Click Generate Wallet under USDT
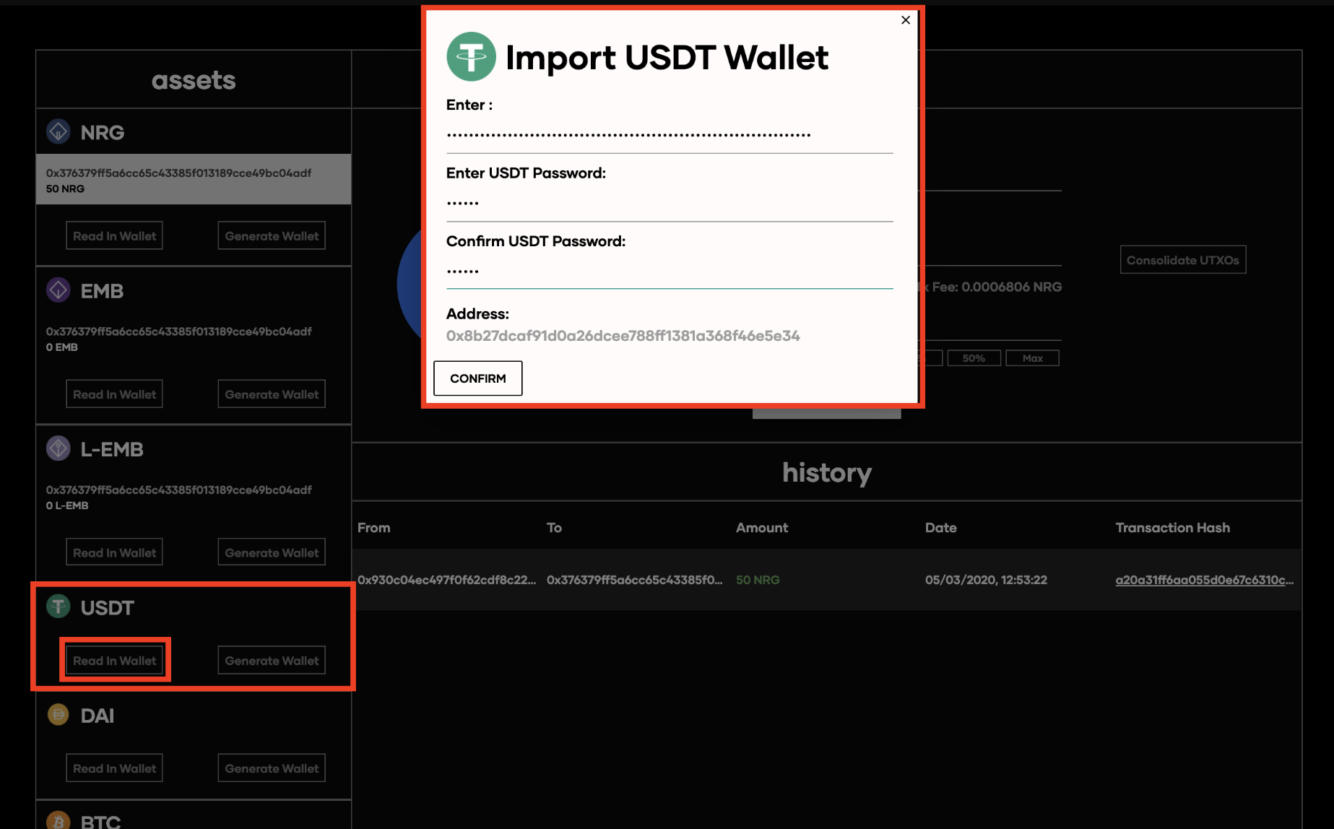1334x829 pixels. [272, 660]
